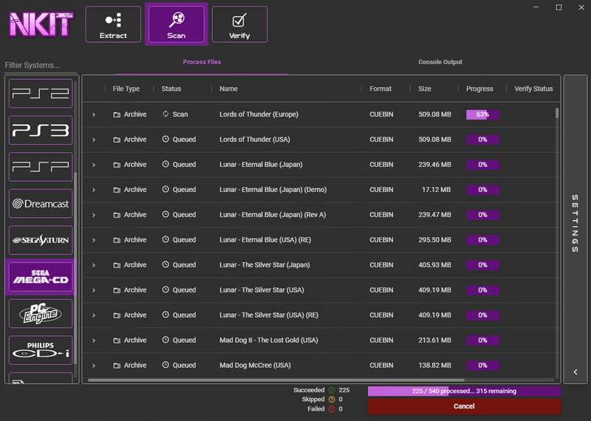Expand Lunar - Eternal Blue (USA) (RE) row

(x=94, y=240)
